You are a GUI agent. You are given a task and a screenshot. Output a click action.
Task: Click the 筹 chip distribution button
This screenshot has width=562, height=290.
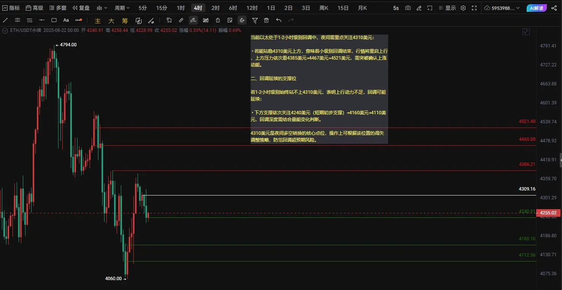tap(125, 21)
